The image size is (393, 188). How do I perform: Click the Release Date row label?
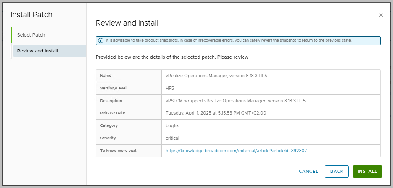pos(113,113)
